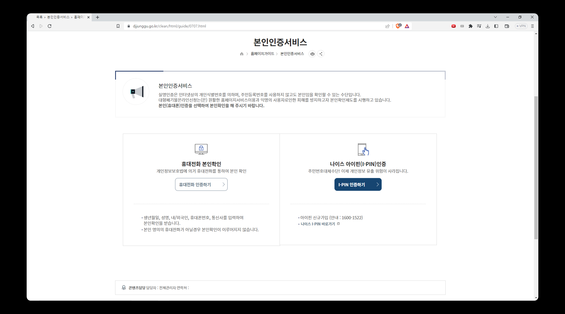Open the media playlist control icon
Viewport: 565px width, 314px height.
[x=479, y=26]
